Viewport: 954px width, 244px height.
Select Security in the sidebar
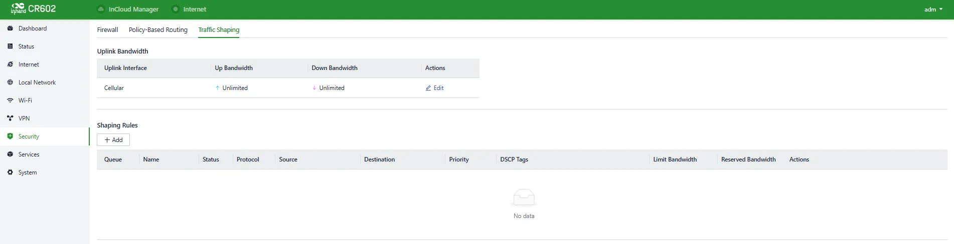pos(45,136)
